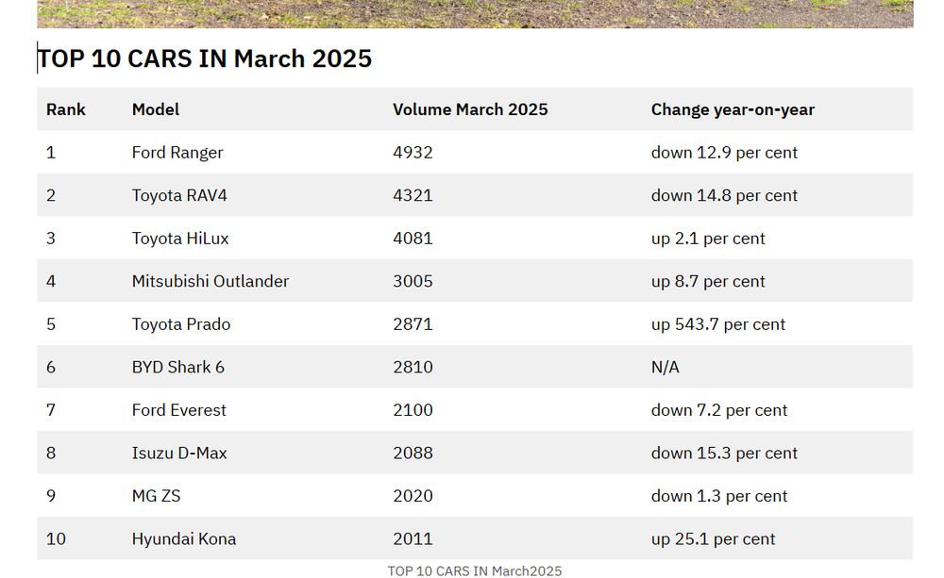This screenshot has height=578, width=944.
Task: Click the cell up 25.1 per cent
Action: (x=713, y=539)
